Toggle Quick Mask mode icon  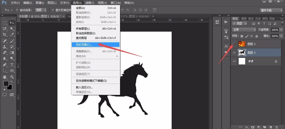pos(4,95)
